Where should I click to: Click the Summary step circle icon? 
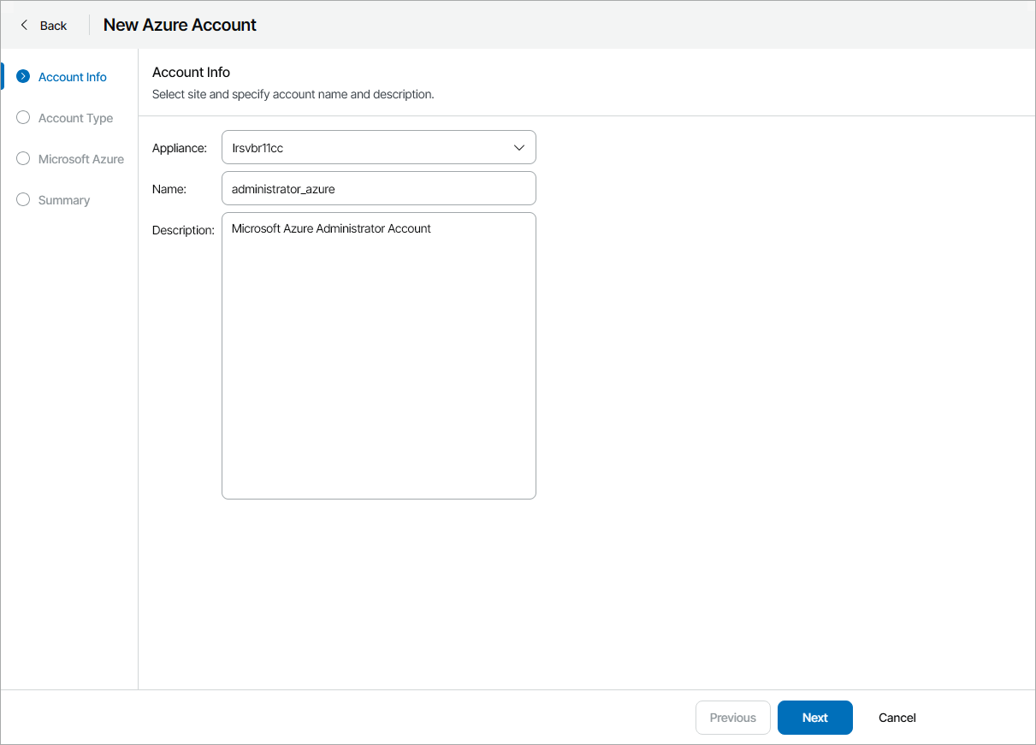(23, 199)
